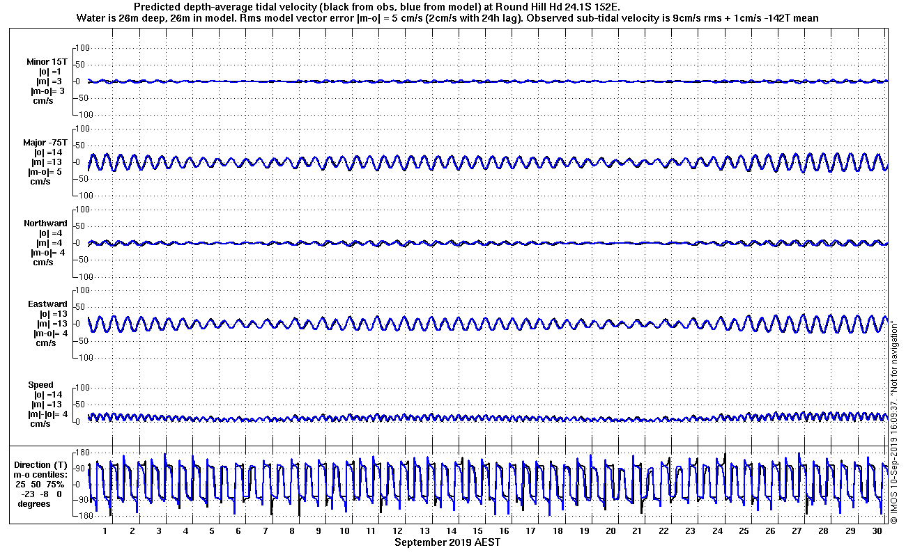906x557 pixels.
Task: Click the '-23 -8 0' centile values
Action: pos(40,494)
